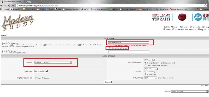This screenshot has height=97, width=209.
Task: Click the scooter circle ad logo
Action: (198, 17)
